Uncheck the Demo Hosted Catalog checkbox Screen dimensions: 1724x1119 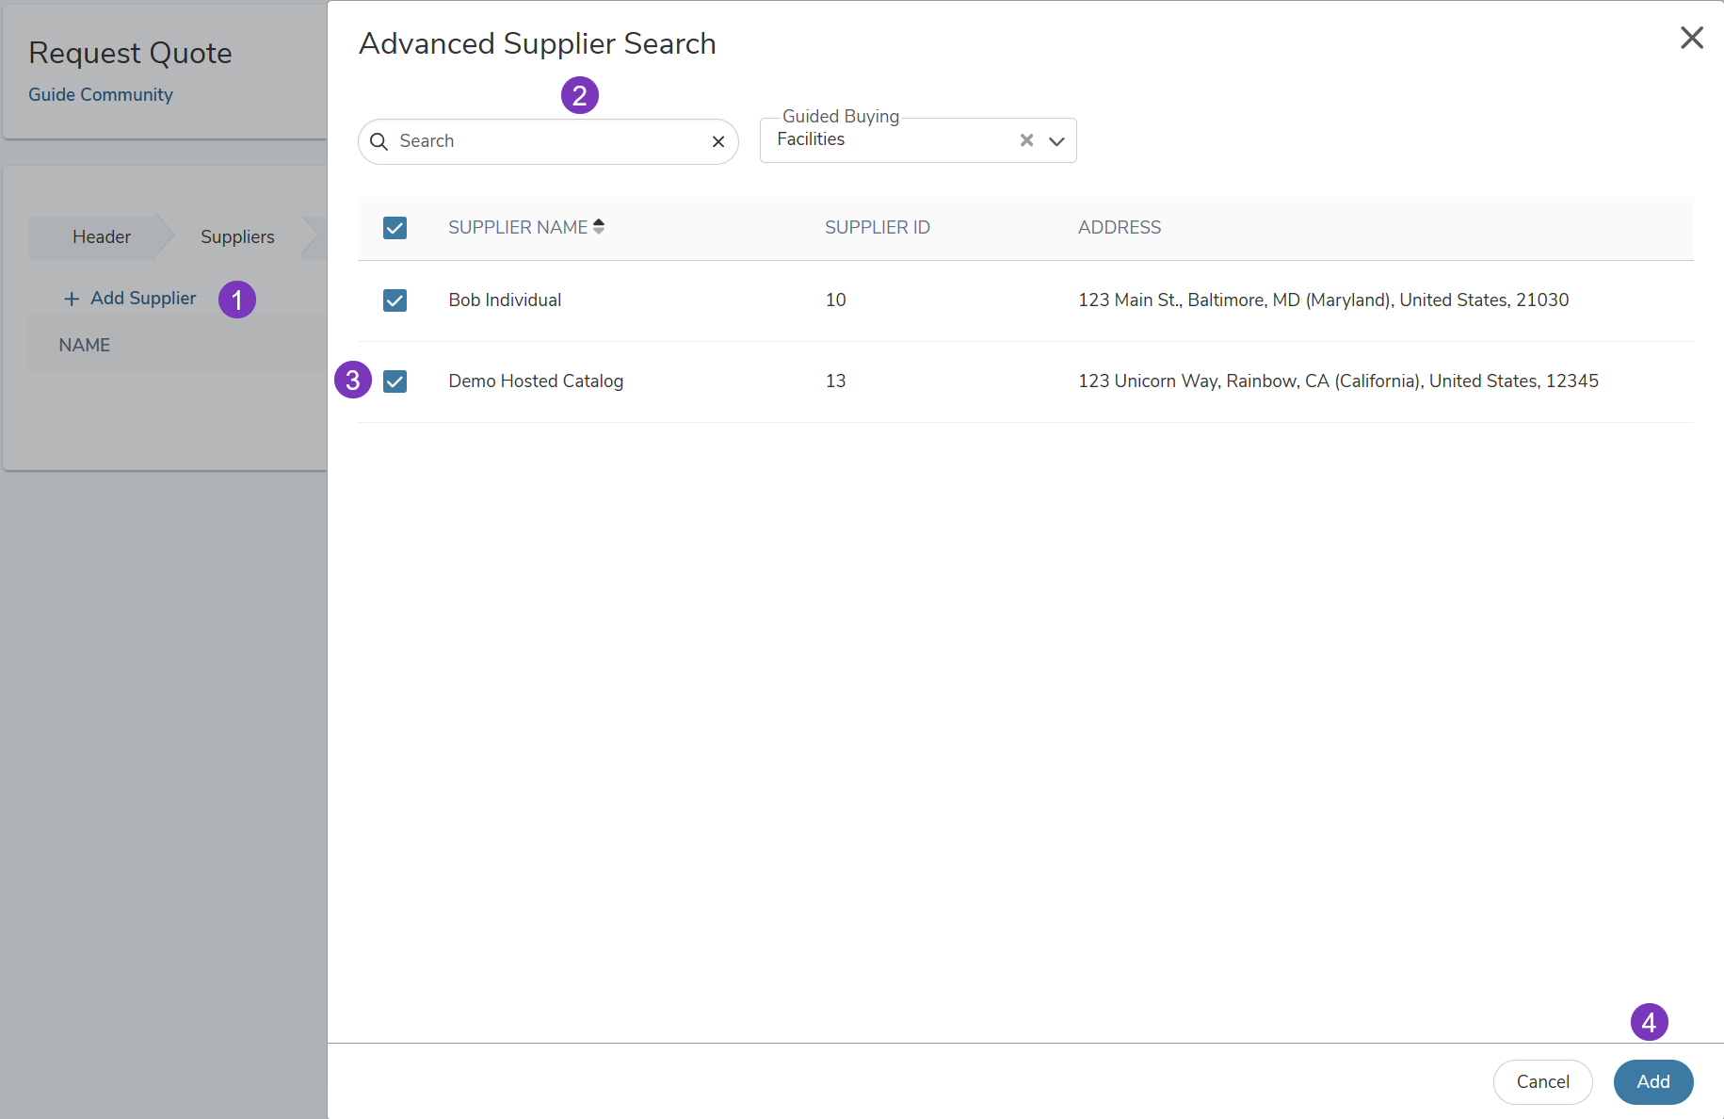click(395, 381)
